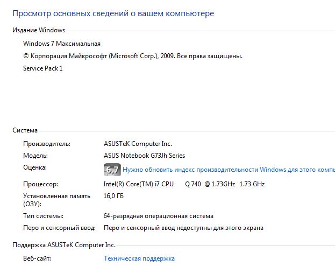Click the ASUSTeK Computer Inc. manufacturer value
The width and height of the screenshot is (335, 266).
pyautogui.click(x=138, y=144)
